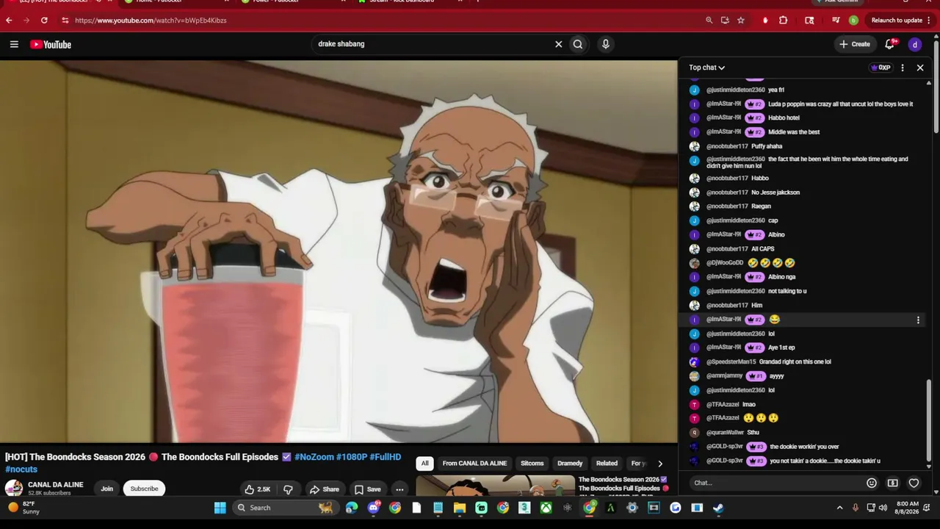Click the "All CAPS" chat message

[x=763, y=249]
